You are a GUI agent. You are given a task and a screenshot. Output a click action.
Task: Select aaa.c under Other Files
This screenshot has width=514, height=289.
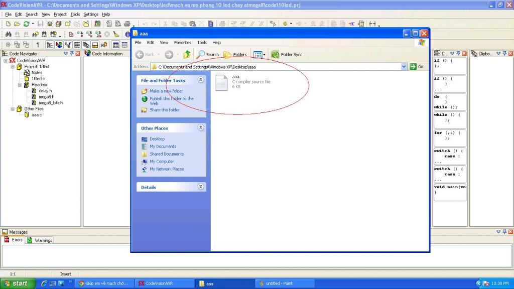[37, 115]
